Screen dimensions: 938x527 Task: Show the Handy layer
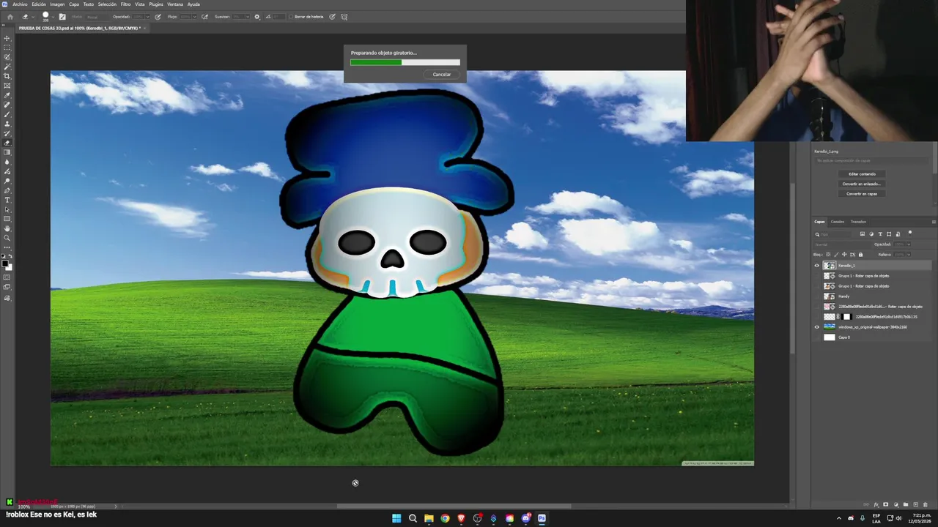pyautogui.click(x=817, y=296)
